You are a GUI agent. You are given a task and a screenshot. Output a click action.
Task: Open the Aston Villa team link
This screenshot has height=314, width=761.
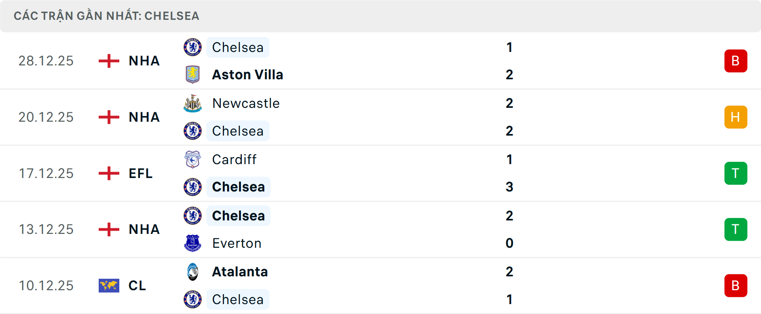pos(248,75)
